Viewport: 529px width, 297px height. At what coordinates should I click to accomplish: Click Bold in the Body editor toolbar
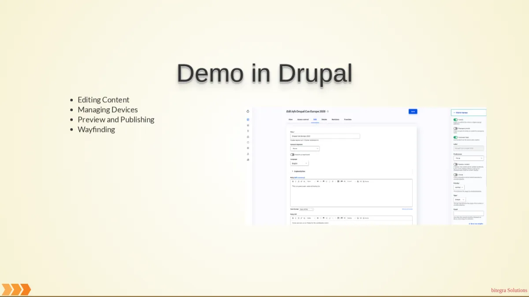(x=293, y=181)
